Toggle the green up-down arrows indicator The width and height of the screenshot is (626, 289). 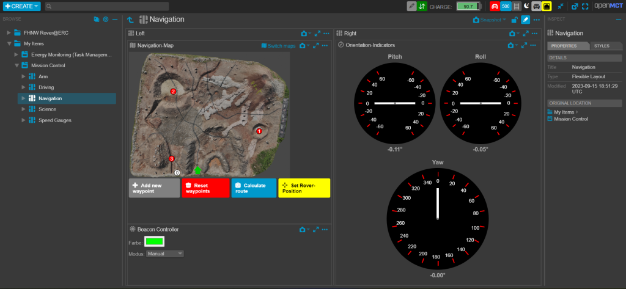[x=422, y=6]
